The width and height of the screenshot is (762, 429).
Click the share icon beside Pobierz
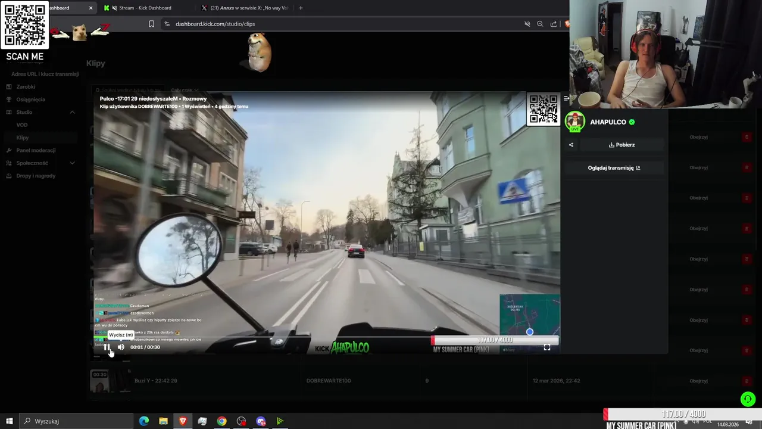coord(571,145)
